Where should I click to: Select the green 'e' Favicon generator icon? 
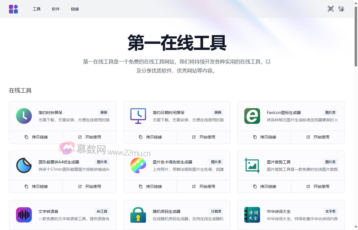pyautogui.click(x=252, y=116)
